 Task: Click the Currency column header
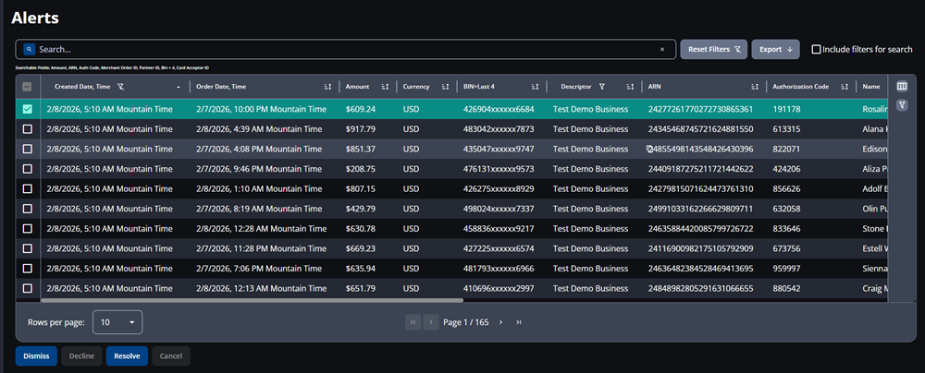point(416,87)
